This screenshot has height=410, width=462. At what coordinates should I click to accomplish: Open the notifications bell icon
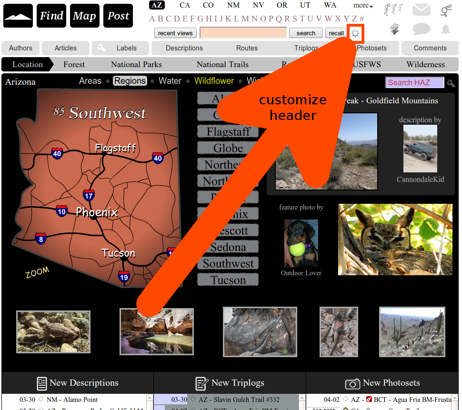pyautogui.click(x=445, y=30)
